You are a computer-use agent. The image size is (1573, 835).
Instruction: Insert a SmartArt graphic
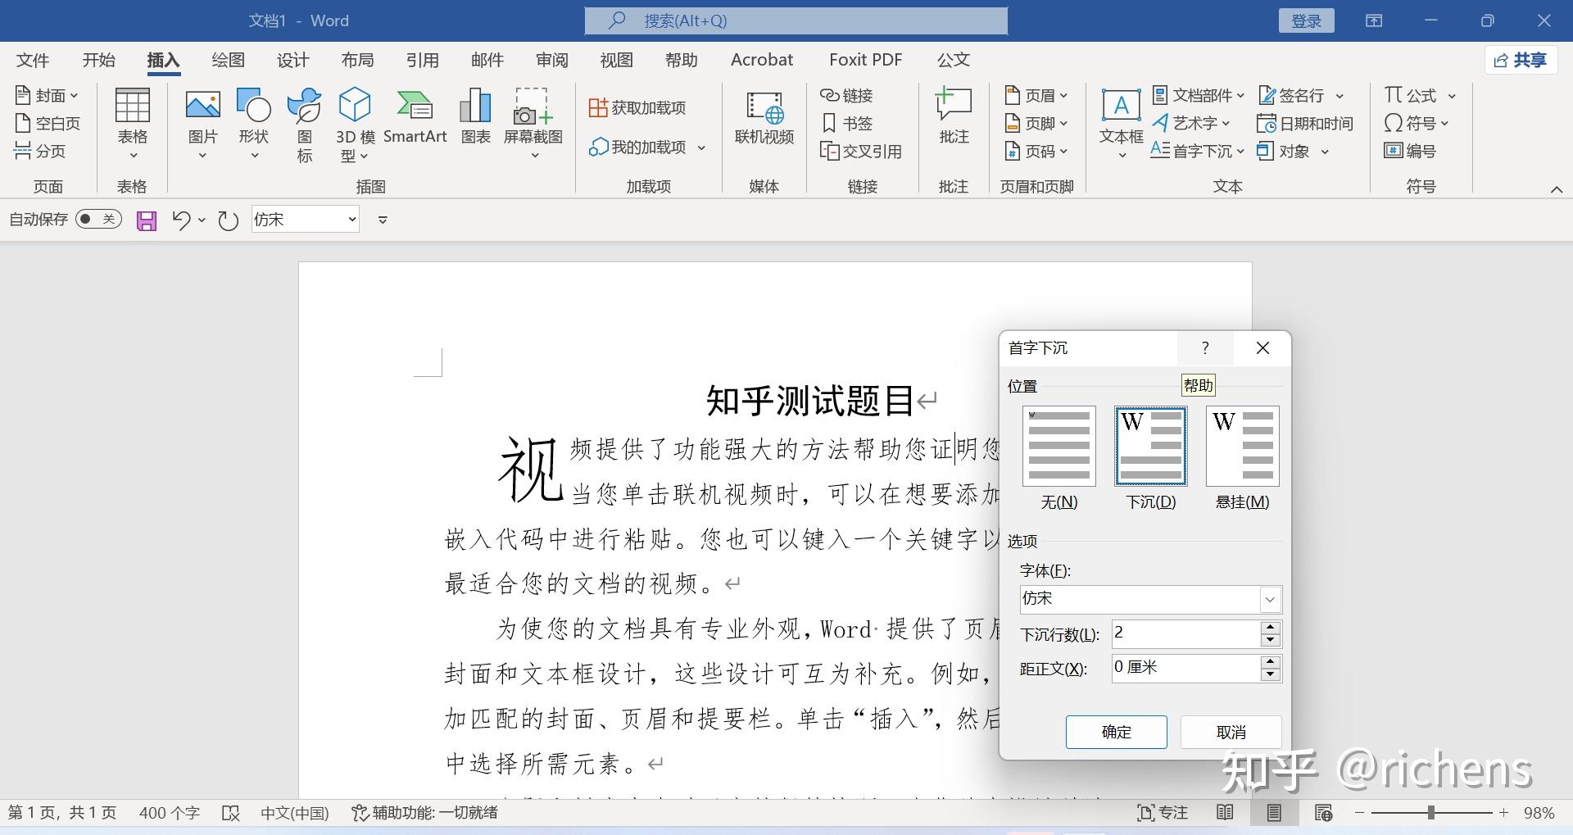point(415,116)
